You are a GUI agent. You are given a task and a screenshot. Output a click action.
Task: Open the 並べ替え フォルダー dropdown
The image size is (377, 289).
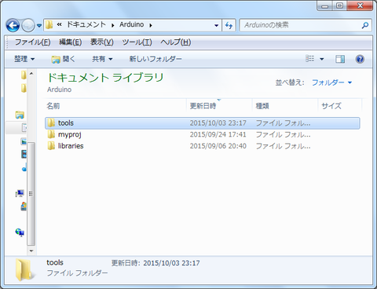tap(331, 82)
